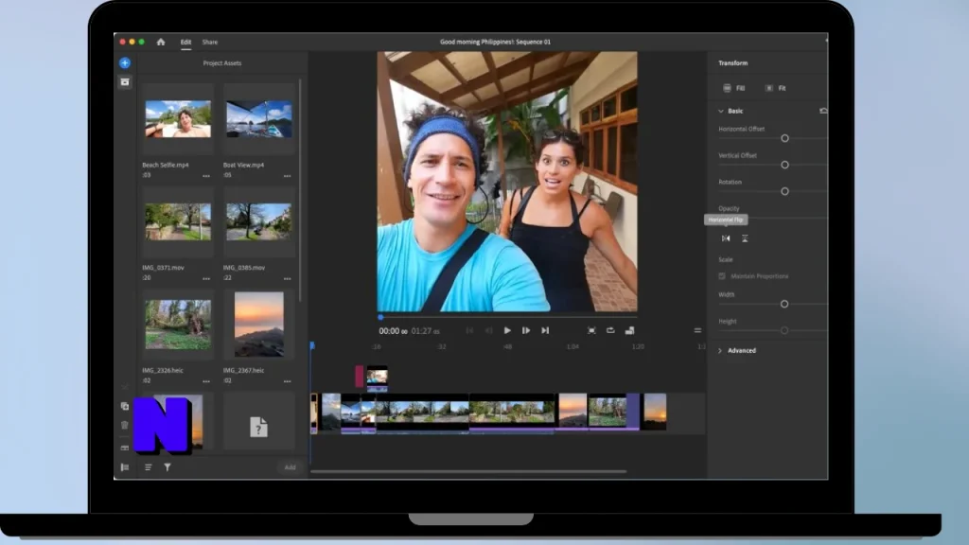Image resolution: width=969 pixels, height=545 pixels.
Task: Open more options for IMG_0371.mov
Action: click(206, 279)
